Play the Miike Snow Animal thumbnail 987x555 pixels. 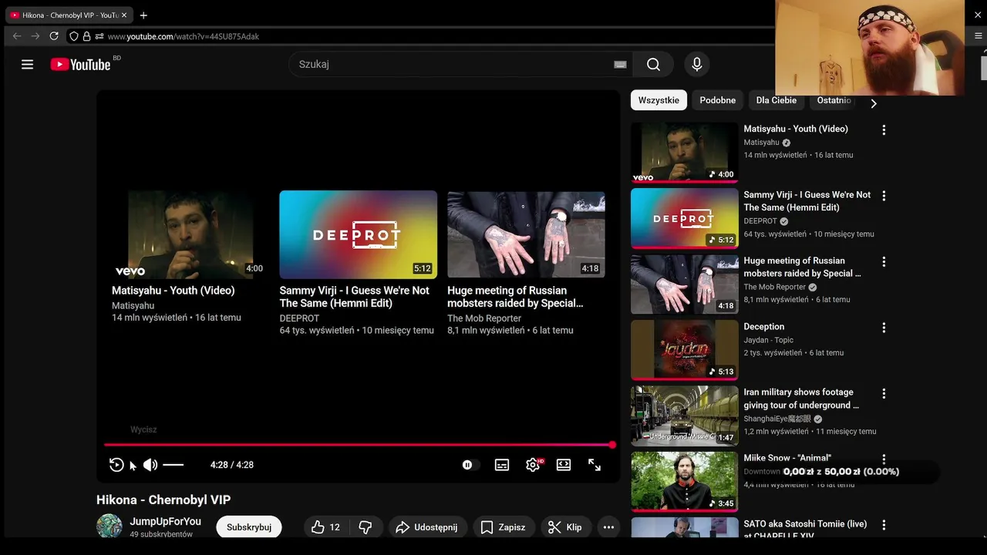click(x=685, y=482)
